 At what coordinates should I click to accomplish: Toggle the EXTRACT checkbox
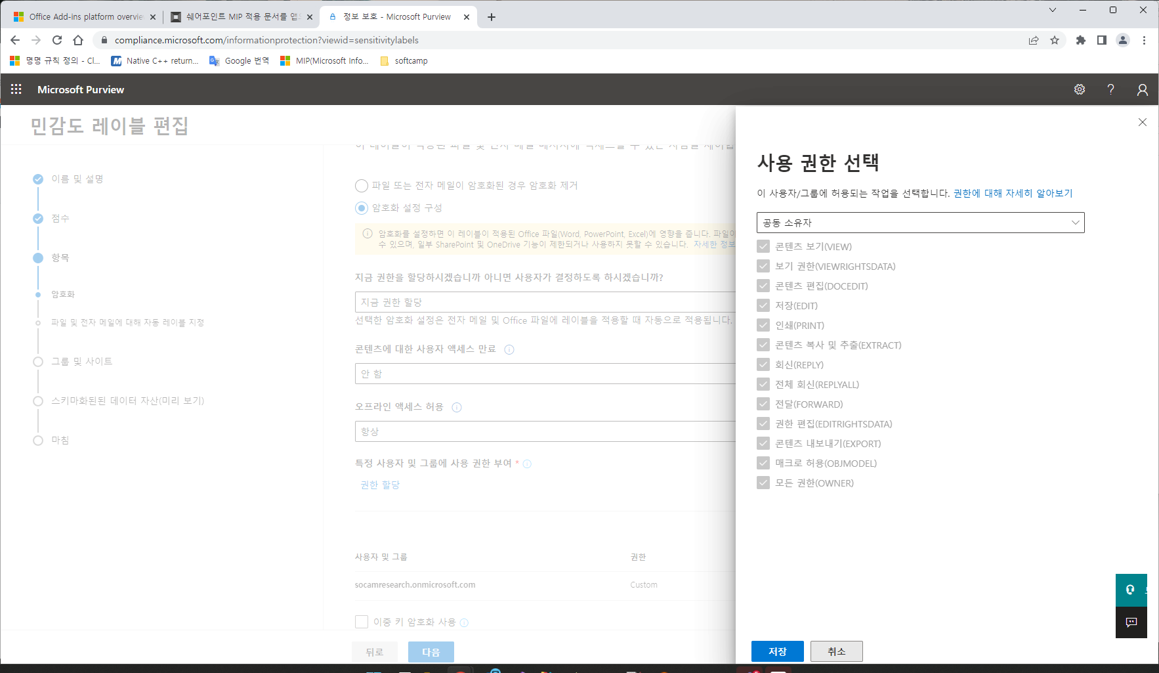pos(763,345)
